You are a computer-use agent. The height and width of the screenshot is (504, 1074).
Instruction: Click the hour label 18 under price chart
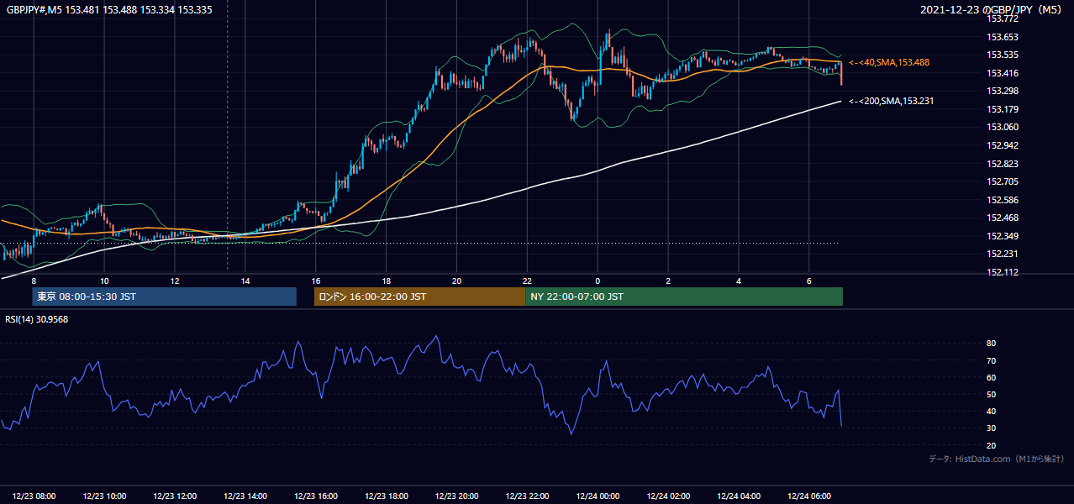tap(386, 281)
